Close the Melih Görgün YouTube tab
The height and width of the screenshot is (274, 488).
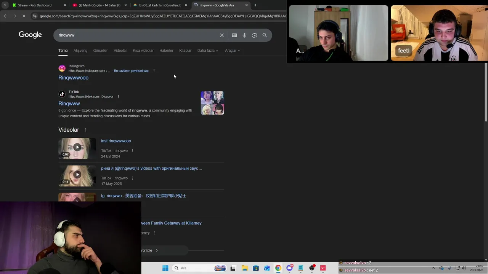coord(125,5)
